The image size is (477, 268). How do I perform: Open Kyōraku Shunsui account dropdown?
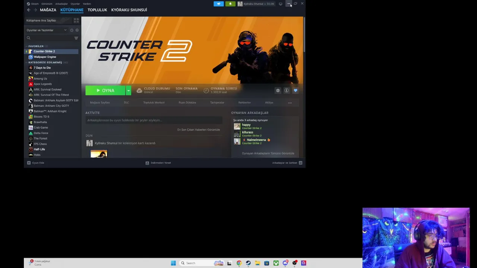[256, 4]
